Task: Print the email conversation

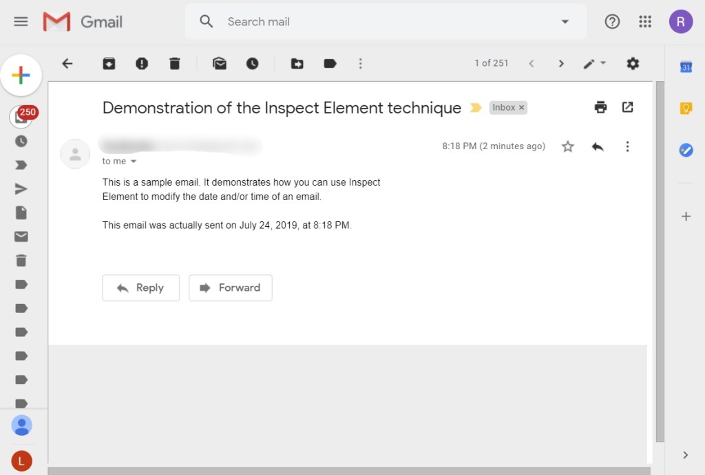Action: tap(601, 107)
